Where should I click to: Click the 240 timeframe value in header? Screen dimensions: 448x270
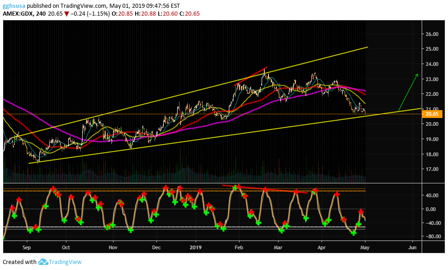(41, 14)
